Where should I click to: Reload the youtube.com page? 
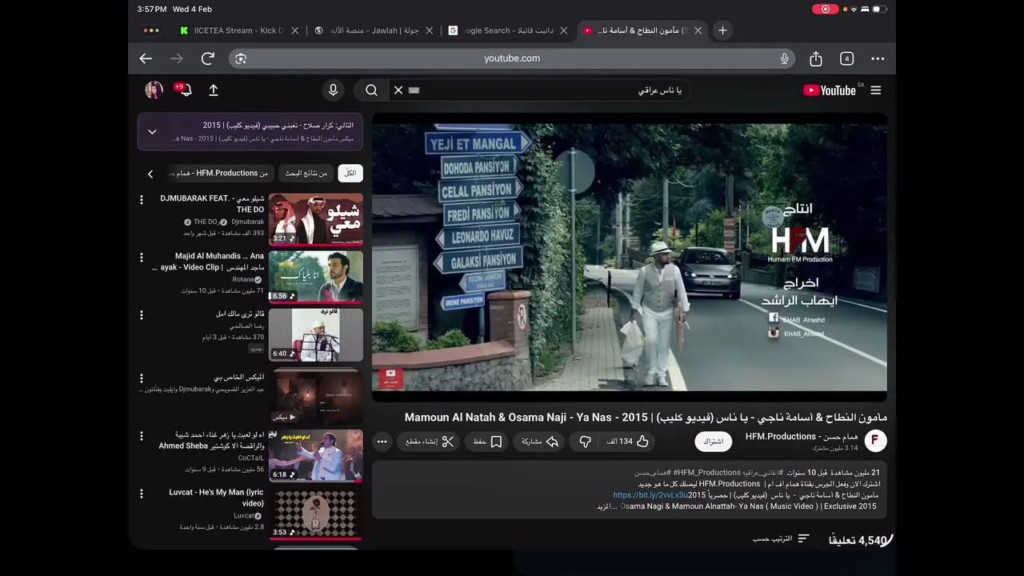click(x=208, y=58)
